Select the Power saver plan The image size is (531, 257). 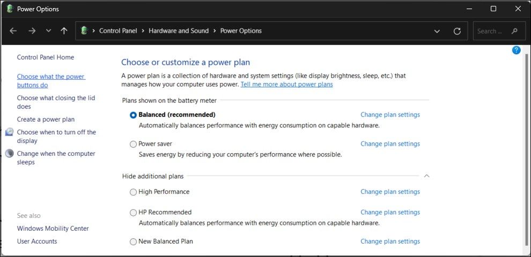(x=134, y=144)
